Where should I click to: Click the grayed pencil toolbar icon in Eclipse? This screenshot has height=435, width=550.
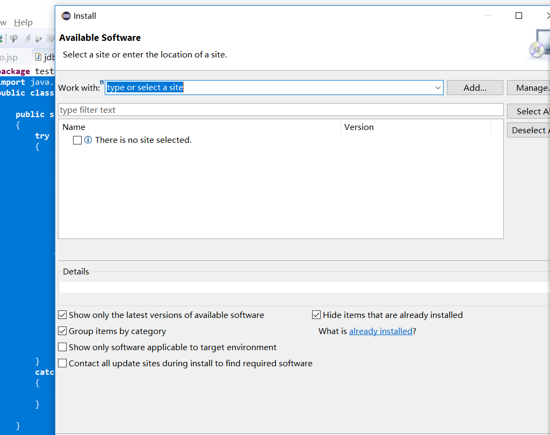click(x=27, y=39)
